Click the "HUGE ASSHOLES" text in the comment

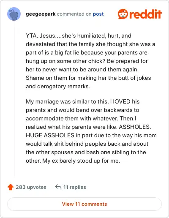point(50,135)
